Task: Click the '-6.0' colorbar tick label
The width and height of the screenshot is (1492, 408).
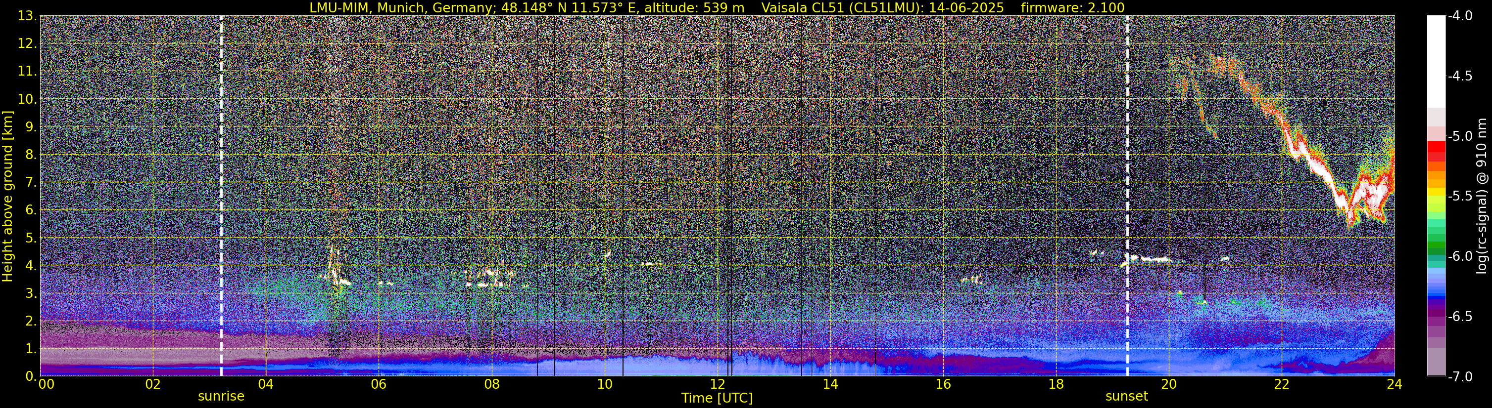Action: [1460, 256]
